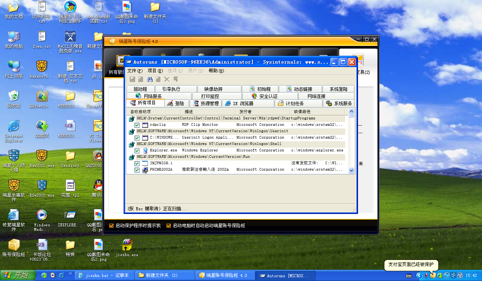Select 10序列号.txt file on desktop
482x281 pixels.
click(42, 12)
